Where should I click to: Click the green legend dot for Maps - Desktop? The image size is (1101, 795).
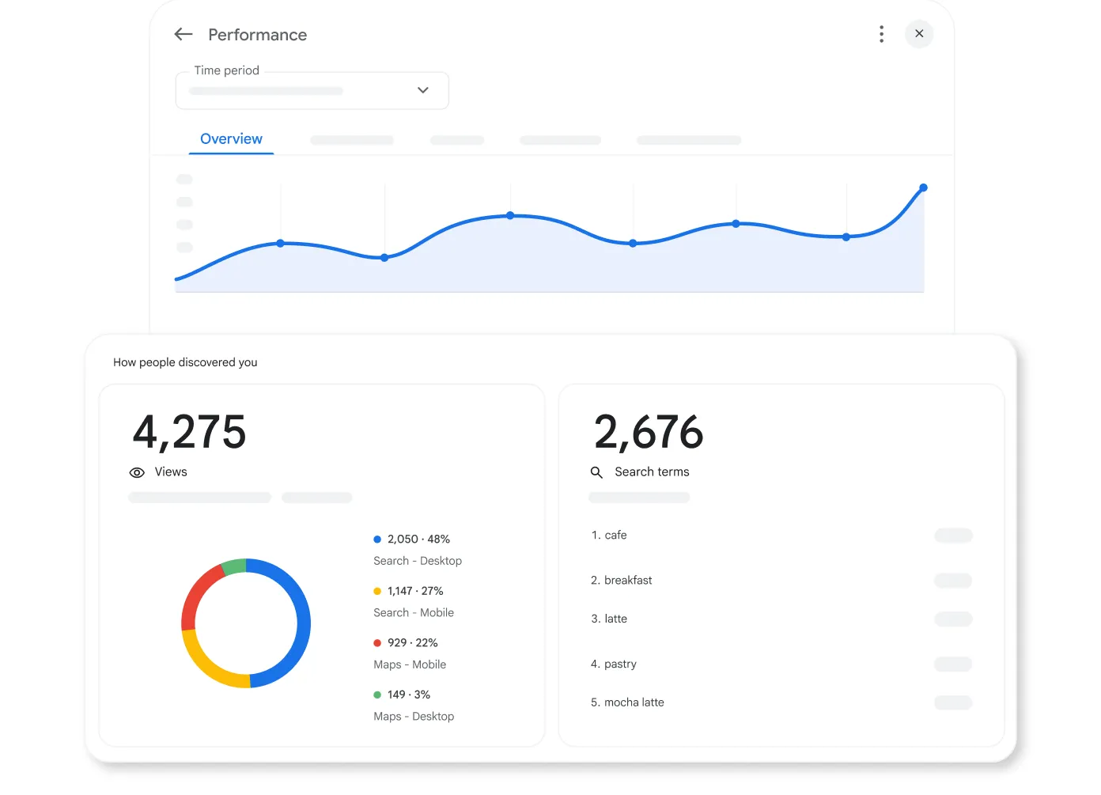376,694
